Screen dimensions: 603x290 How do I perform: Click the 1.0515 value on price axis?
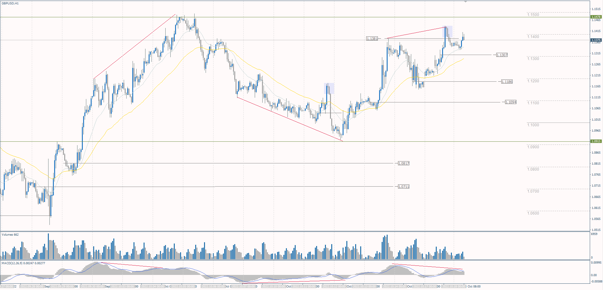click(596, 230)
